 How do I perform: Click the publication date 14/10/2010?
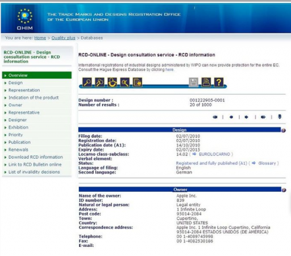pyautogui.click(x=188, y=145)
